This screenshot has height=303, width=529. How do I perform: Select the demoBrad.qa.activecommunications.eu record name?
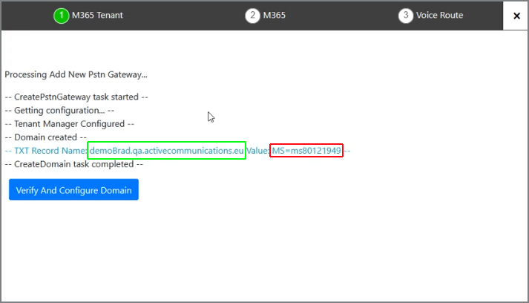point(166,150)
